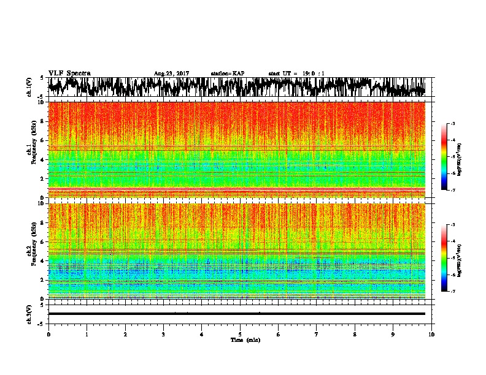This screenshot has height=375, width=486.
Task: Click time axis tick label '6'
Action: point(279,335)
